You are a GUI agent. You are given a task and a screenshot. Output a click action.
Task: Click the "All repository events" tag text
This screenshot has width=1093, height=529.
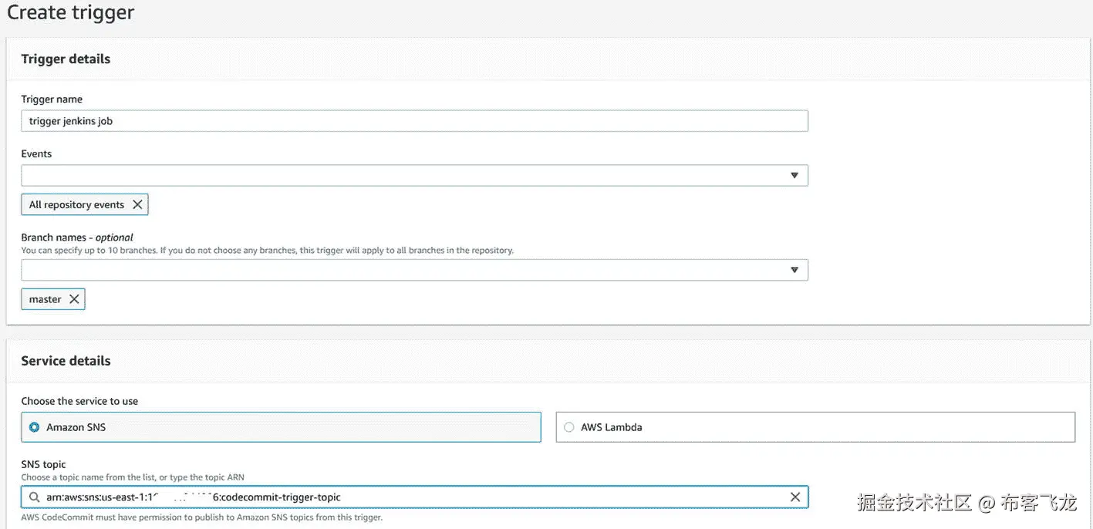tap(76, 204)
